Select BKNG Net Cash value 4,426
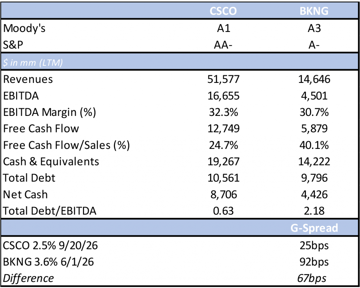Image resolution: width=360 pixels, height=288 pixels. [x=314, y=195]
